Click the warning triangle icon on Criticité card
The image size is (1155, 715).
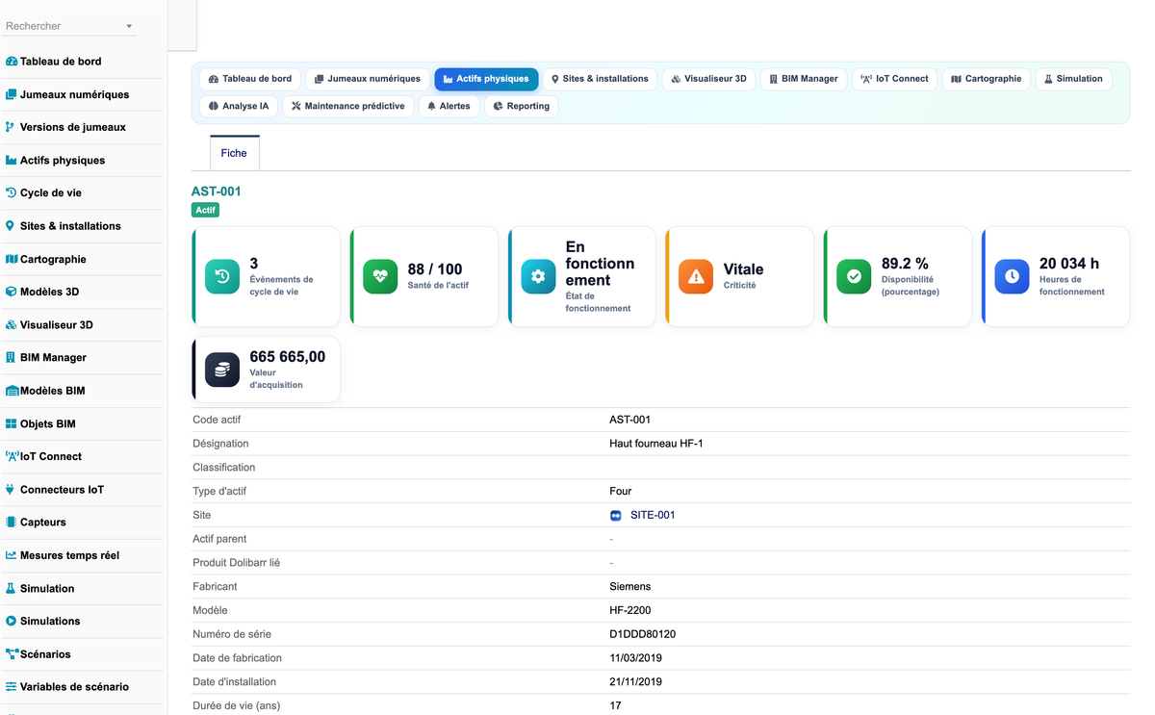point(696,277)
